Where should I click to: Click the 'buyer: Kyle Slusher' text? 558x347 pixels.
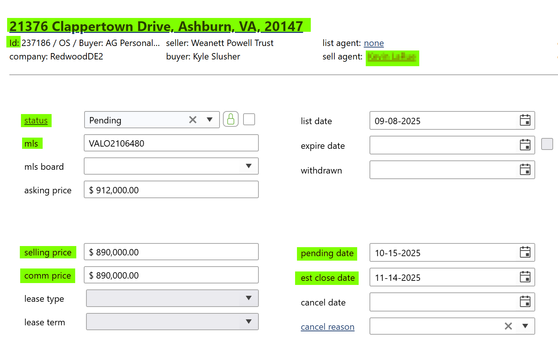203,56
